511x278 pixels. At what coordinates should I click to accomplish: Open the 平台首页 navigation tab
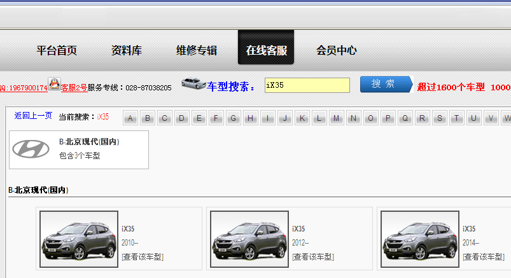click(x=57, y=50)
